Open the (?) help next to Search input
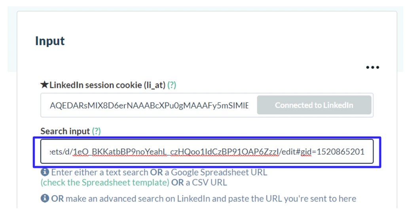Viewport: 408px width, 220px height. pos(96,131)
